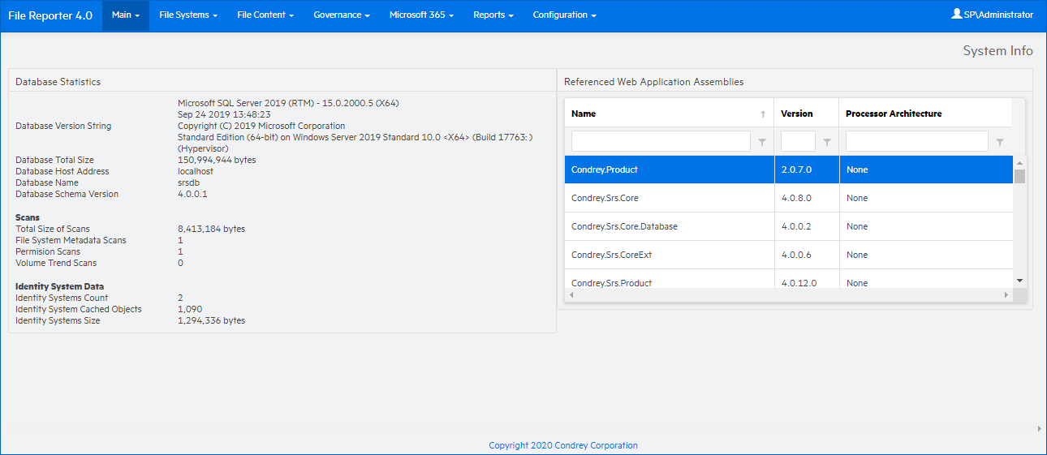This screenshot has height=455, width=1047.
Task: Expand the Reports menu
Action: point(493,15)
